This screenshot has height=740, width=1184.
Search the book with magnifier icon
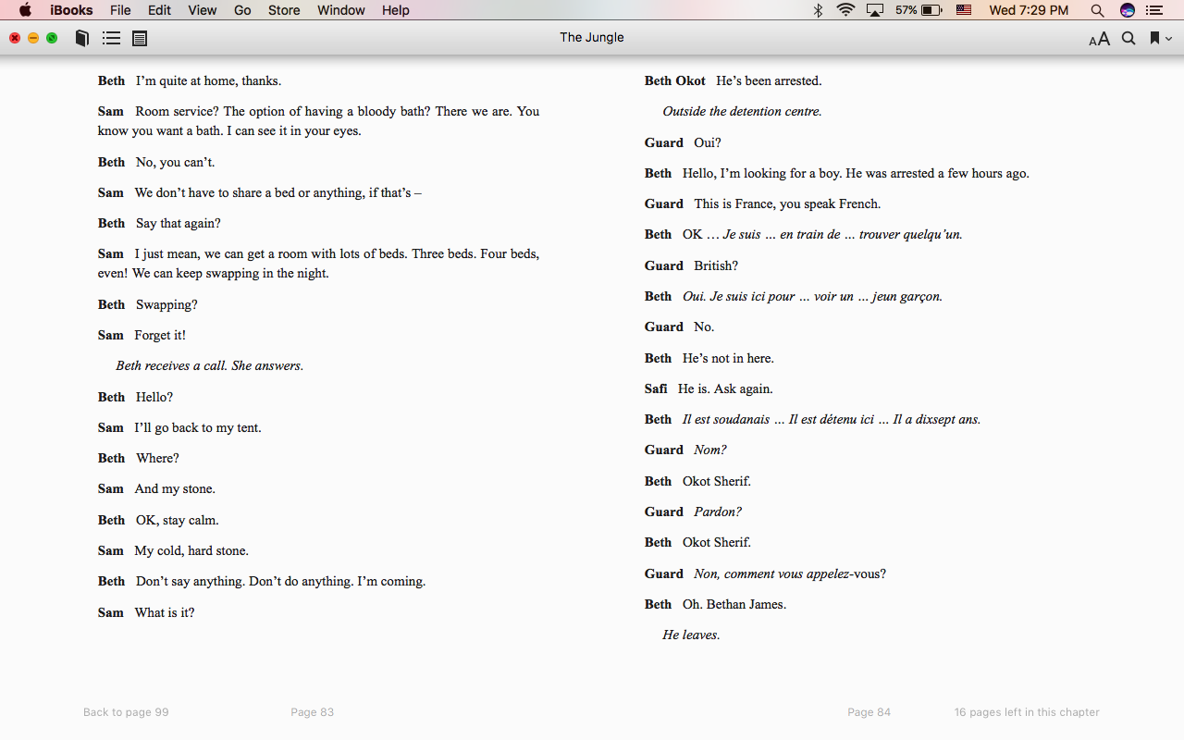tap(1128, 38)
